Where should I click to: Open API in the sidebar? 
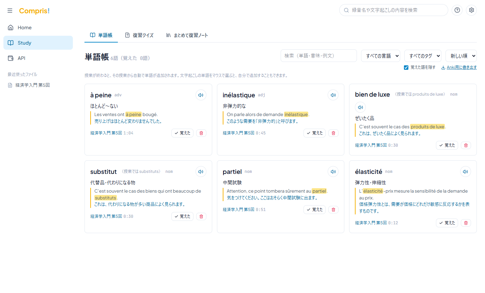38,58
